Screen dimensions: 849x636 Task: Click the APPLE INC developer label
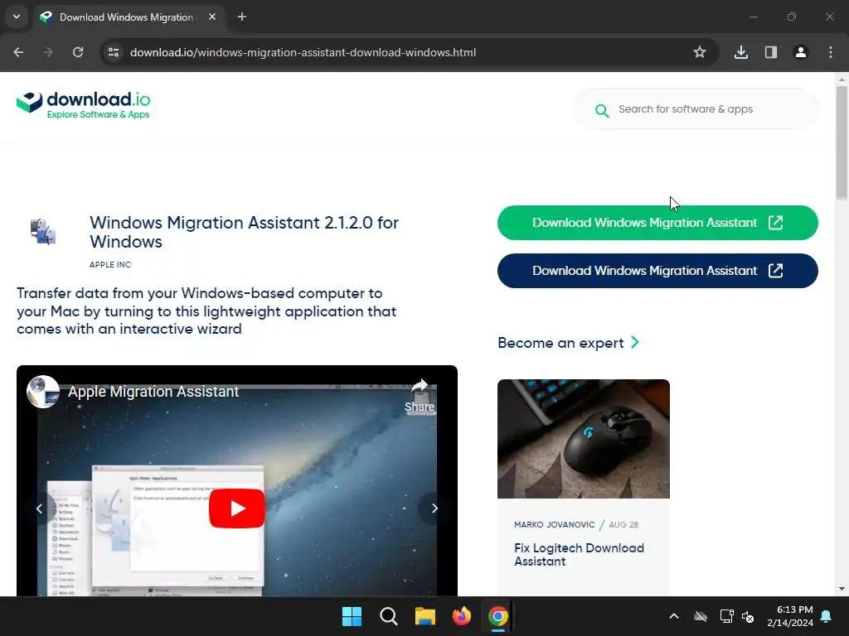tap(110, 264)
